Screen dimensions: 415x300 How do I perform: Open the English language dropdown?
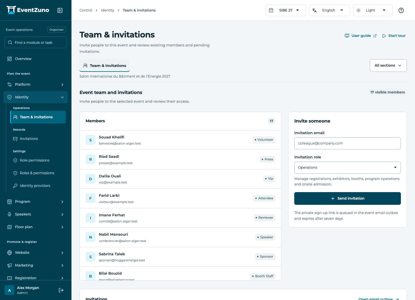point(329,10)
